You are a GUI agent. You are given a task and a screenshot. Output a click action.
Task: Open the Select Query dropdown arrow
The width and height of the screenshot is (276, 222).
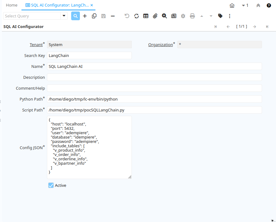(64, 16)
